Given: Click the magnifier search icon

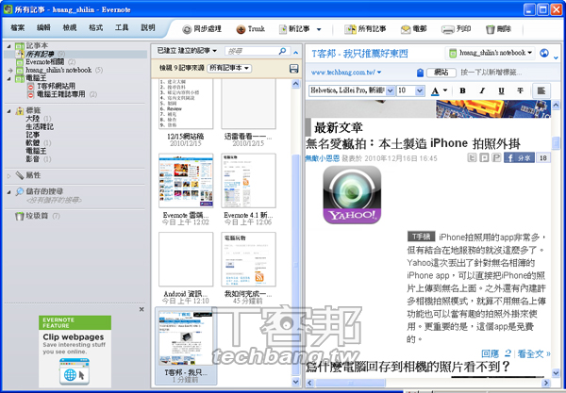Looking at the screenshot, I should tap(283, 51).
